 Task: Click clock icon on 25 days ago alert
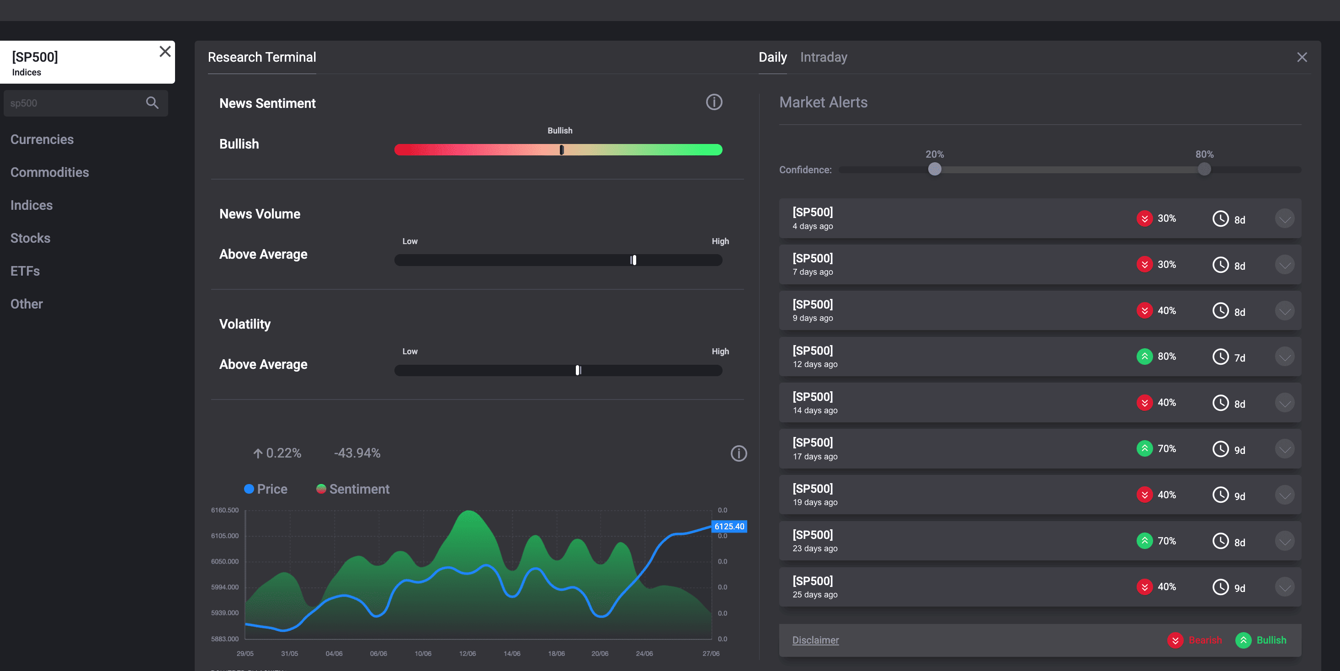pyautogui.click(x=1220, y=587)
